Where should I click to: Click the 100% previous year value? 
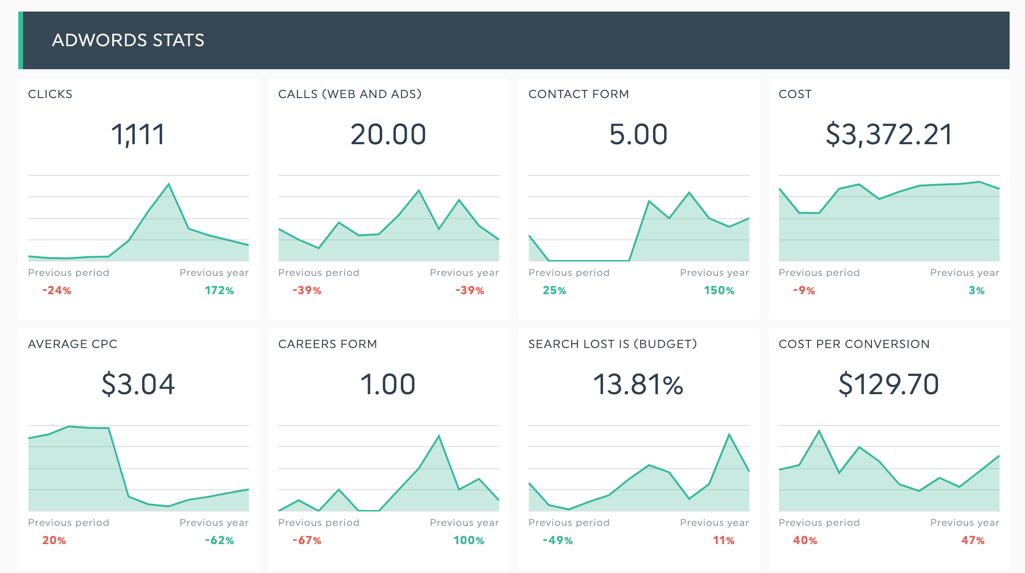tap(469, 540)
